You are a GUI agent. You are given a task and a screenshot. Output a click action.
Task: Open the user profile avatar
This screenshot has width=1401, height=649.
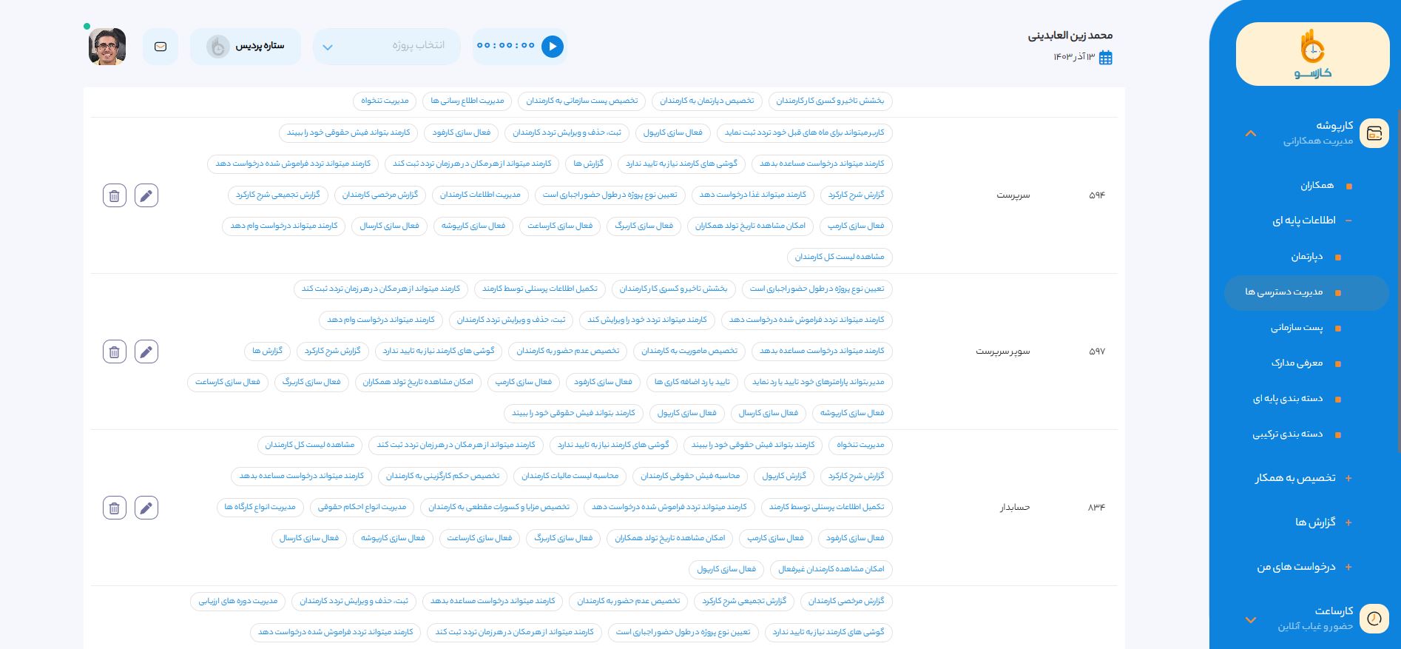click(107, 47)
